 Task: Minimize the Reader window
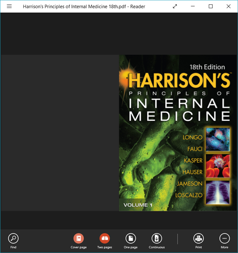point(193,6)
